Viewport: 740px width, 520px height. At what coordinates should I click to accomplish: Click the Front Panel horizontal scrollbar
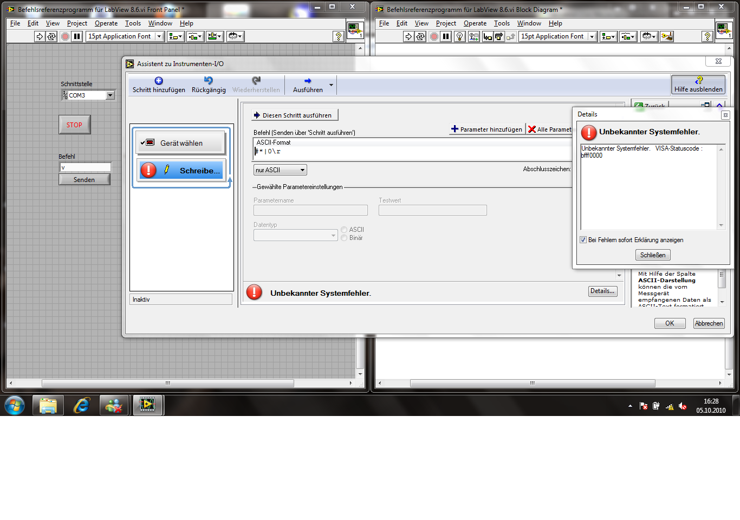pyautogui.click(x=168, y=383)
